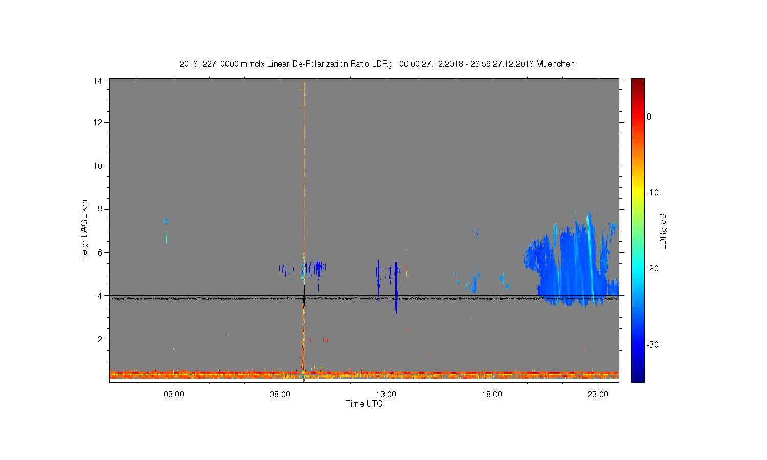The image size is (767, 460).
Task: Click the 08:00 time tick label
Action: coord(280,395)
